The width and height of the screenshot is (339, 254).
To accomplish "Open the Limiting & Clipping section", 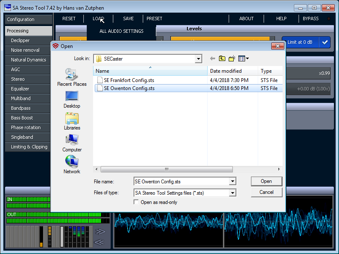I will click(28, 147).
